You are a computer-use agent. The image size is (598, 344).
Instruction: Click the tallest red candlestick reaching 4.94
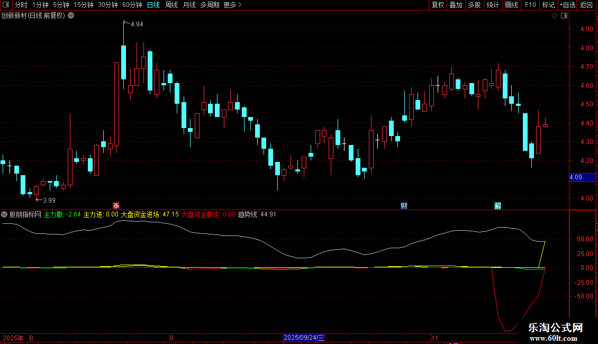pos(117,104)
